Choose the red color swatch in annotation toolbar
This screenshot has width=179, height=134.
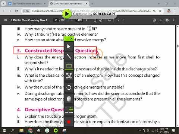tap(69, 122)
